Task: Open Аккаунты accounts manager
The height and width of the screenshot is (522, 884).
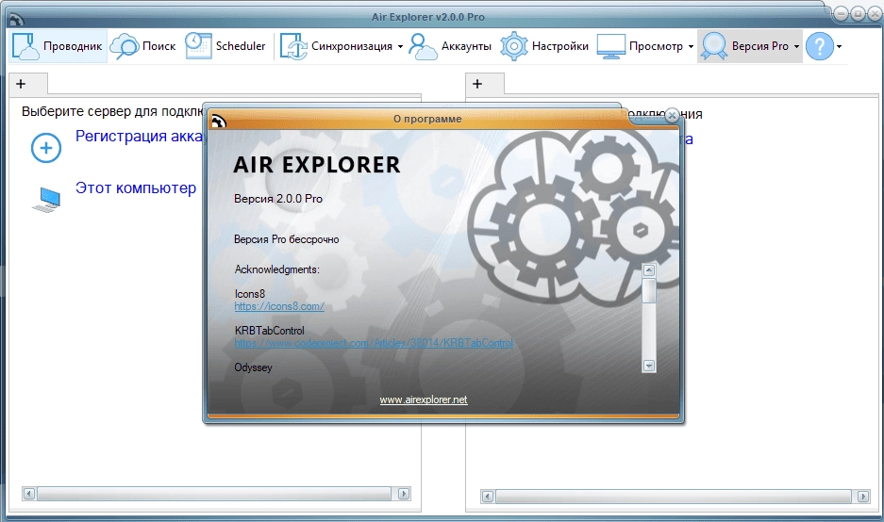Action: [450, 46]
